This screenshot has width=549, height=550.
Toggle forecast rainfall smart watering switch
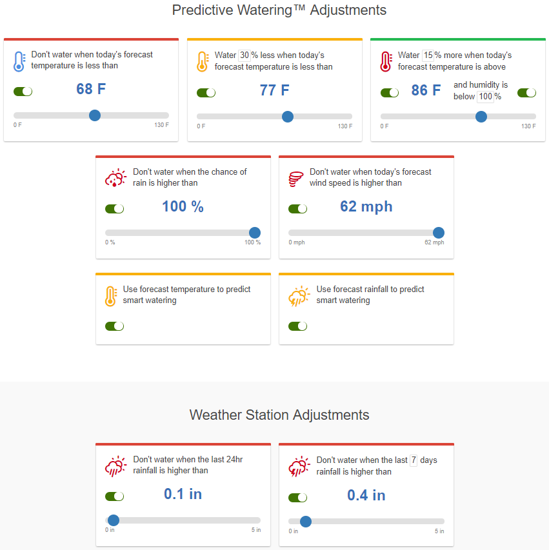297,326
